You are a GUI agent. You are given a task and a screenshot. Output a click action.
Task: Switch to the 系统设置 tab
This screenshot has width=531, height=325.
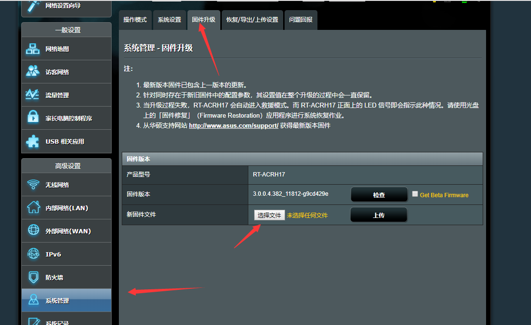point(170,20)
